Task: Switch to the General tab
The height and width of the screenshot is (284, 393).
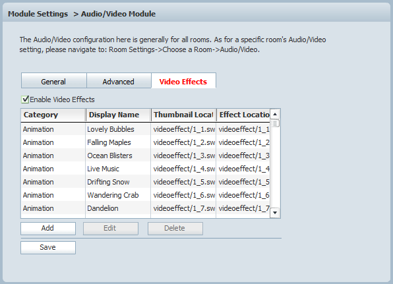Action: 53,80
